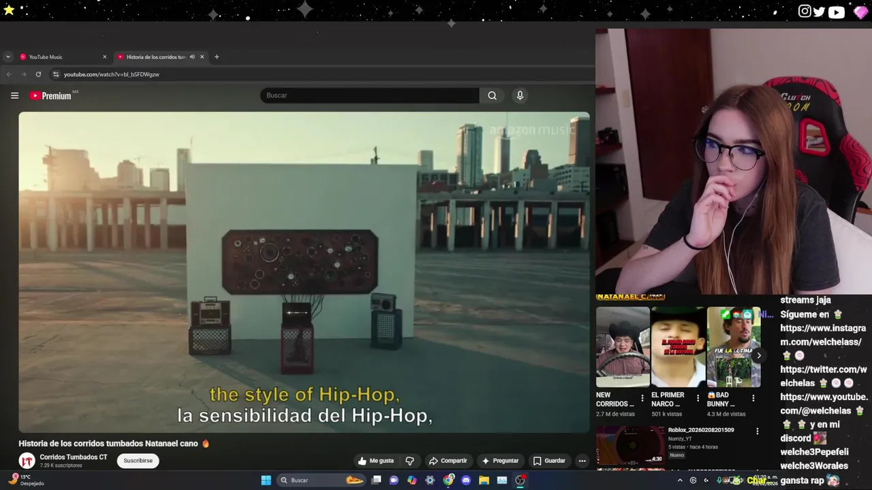
Task: Go forward in the browser
Action: (23, 74)
